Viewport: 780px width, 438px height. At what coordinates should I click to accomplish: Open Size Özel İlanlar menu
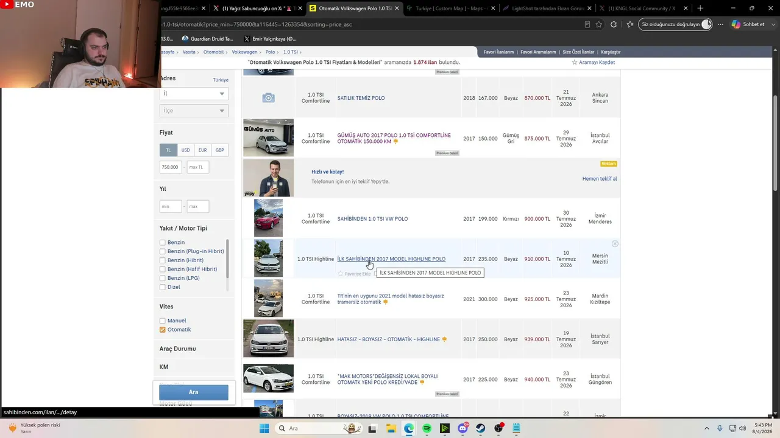[578, 52]
